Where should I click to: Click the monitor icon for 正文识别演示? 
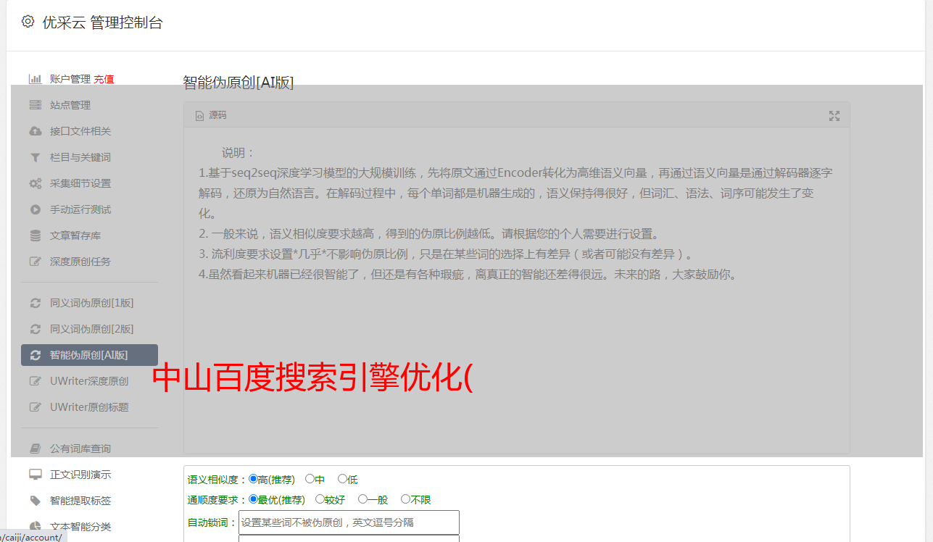(35, 475)
